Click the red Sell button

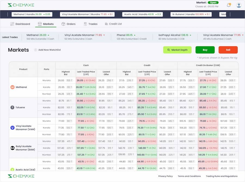click(228, 50)
